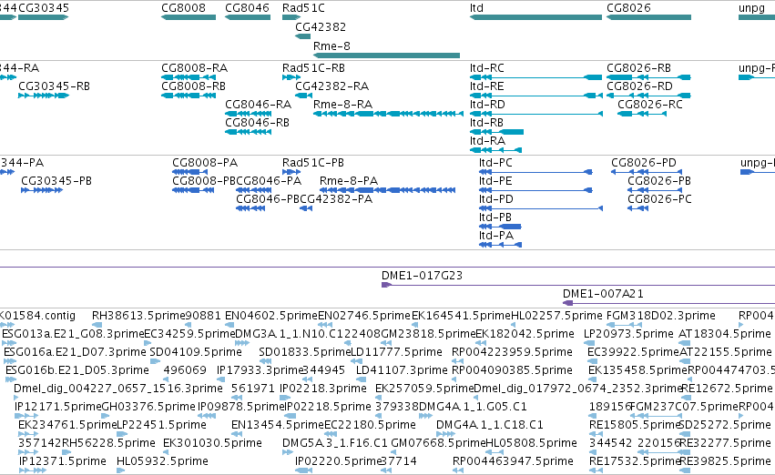Viewport: 775px width, 475px height.
Task: Click the Rme-8-RA transcript label
Action: coord(343,104)
